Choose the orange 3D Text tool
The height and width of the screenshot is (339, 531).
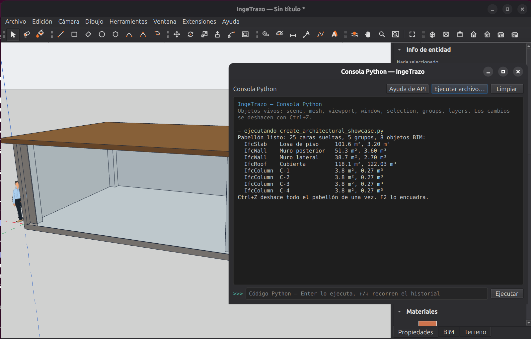pyautogui.click(x=335, y=35)
